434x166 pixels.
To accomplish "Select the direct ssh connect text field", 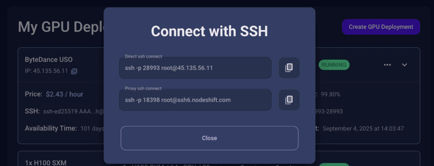I will (195, 68).
